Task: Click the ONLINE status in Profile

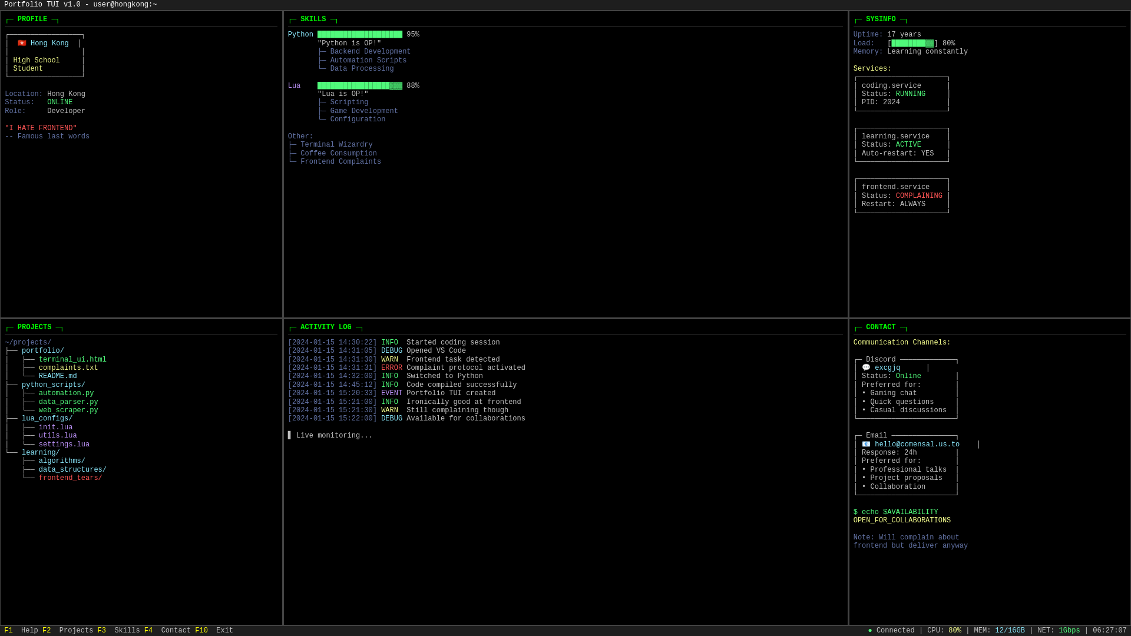Action: tap(60, 102)
